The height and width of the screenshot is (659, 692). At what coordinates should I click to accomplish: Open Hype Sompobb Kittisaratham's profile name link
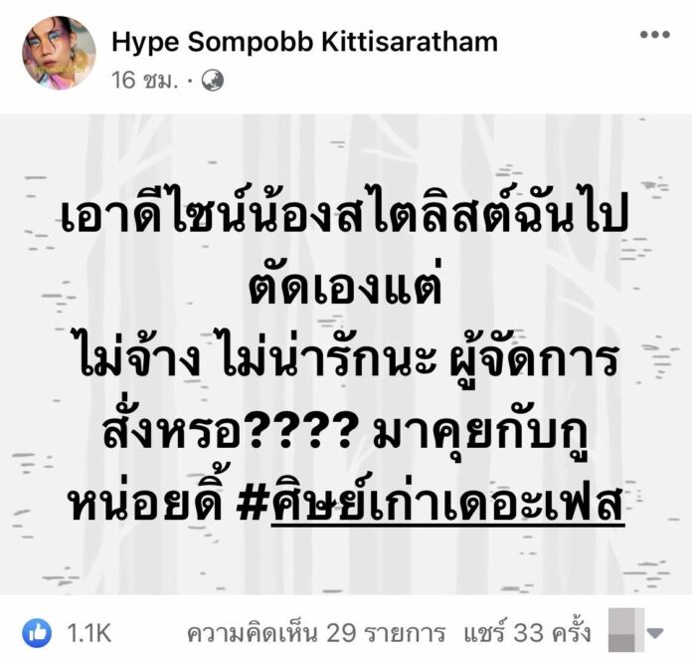[305, 43]
